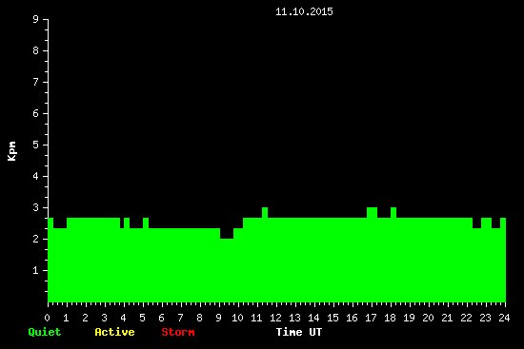This screenshot has width=524, height=349.
Task: Click the hour 12 tick label
Action: click(275, 318)
